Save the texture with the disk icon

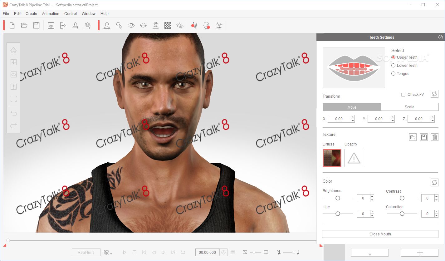pos(424,137)
